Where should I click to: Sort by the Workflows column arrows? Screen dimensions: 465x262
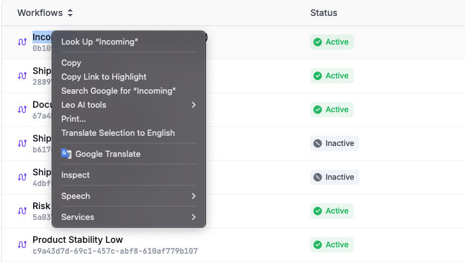(x=70, y=13)
